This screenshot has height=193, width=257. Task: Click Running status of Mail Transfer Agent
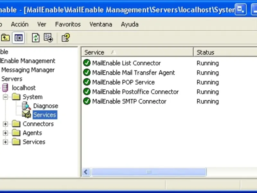[208, 73]
